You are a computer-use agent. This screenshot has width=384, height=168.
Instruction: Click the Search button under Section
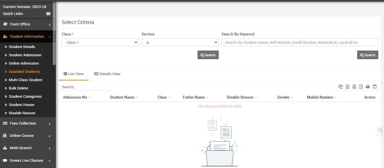[x=208, y=55]
